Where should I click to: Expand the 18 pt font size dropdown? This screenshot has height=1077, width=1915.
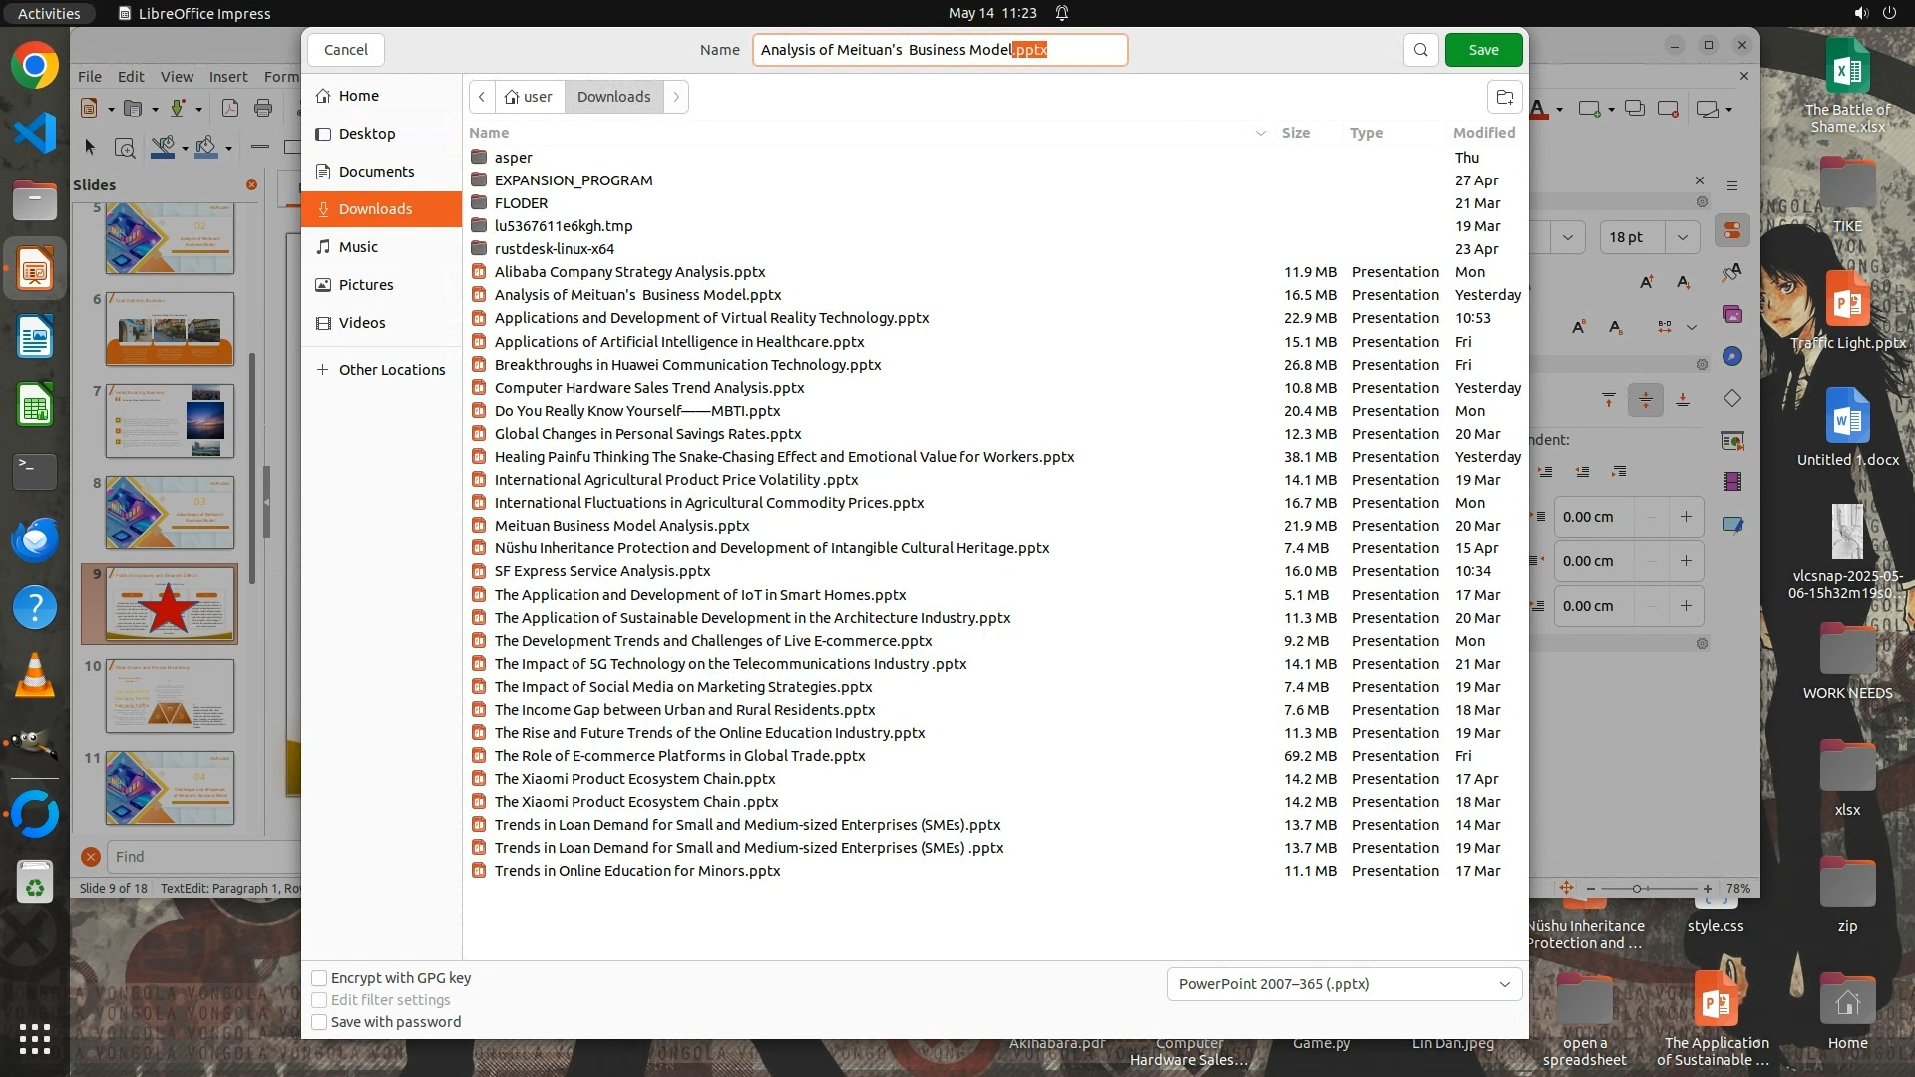[1682, 237]
